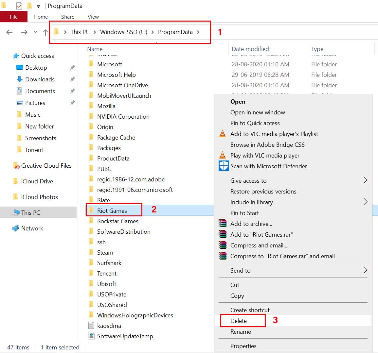378x353 pixels.
Task: Choose Delete in the context menu
Action: 239,321
